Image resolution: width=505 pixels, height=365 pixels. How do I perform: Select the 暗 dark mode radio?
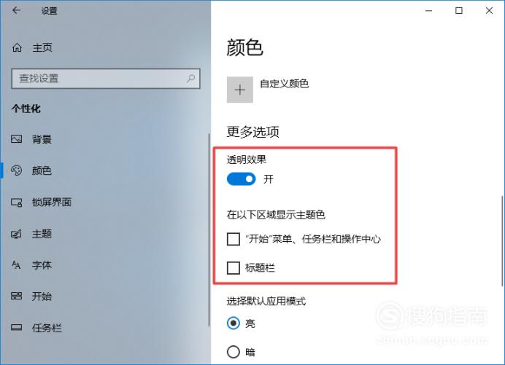click(x=234, y=352)
